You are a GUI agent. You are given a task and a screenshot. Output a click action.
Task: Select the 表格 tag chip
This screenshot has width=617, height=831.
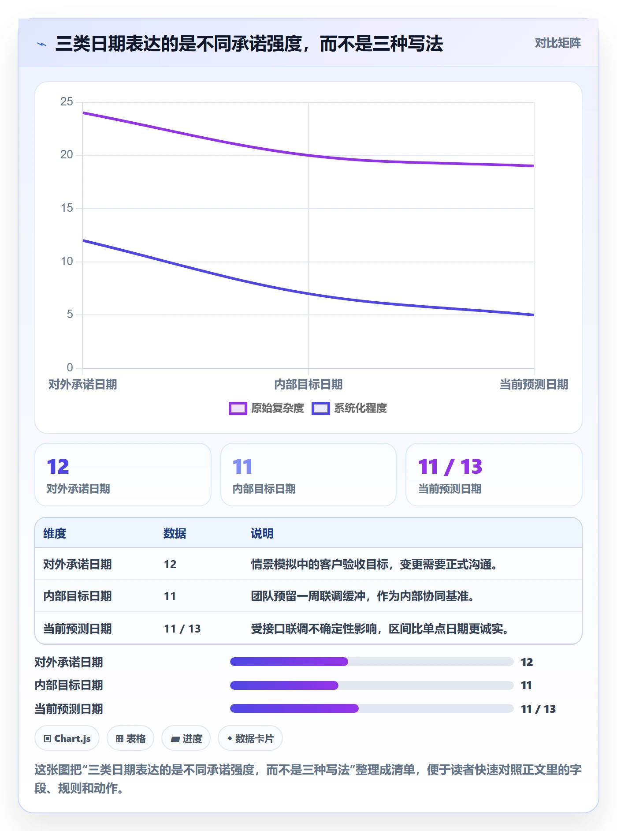(130, 738)
